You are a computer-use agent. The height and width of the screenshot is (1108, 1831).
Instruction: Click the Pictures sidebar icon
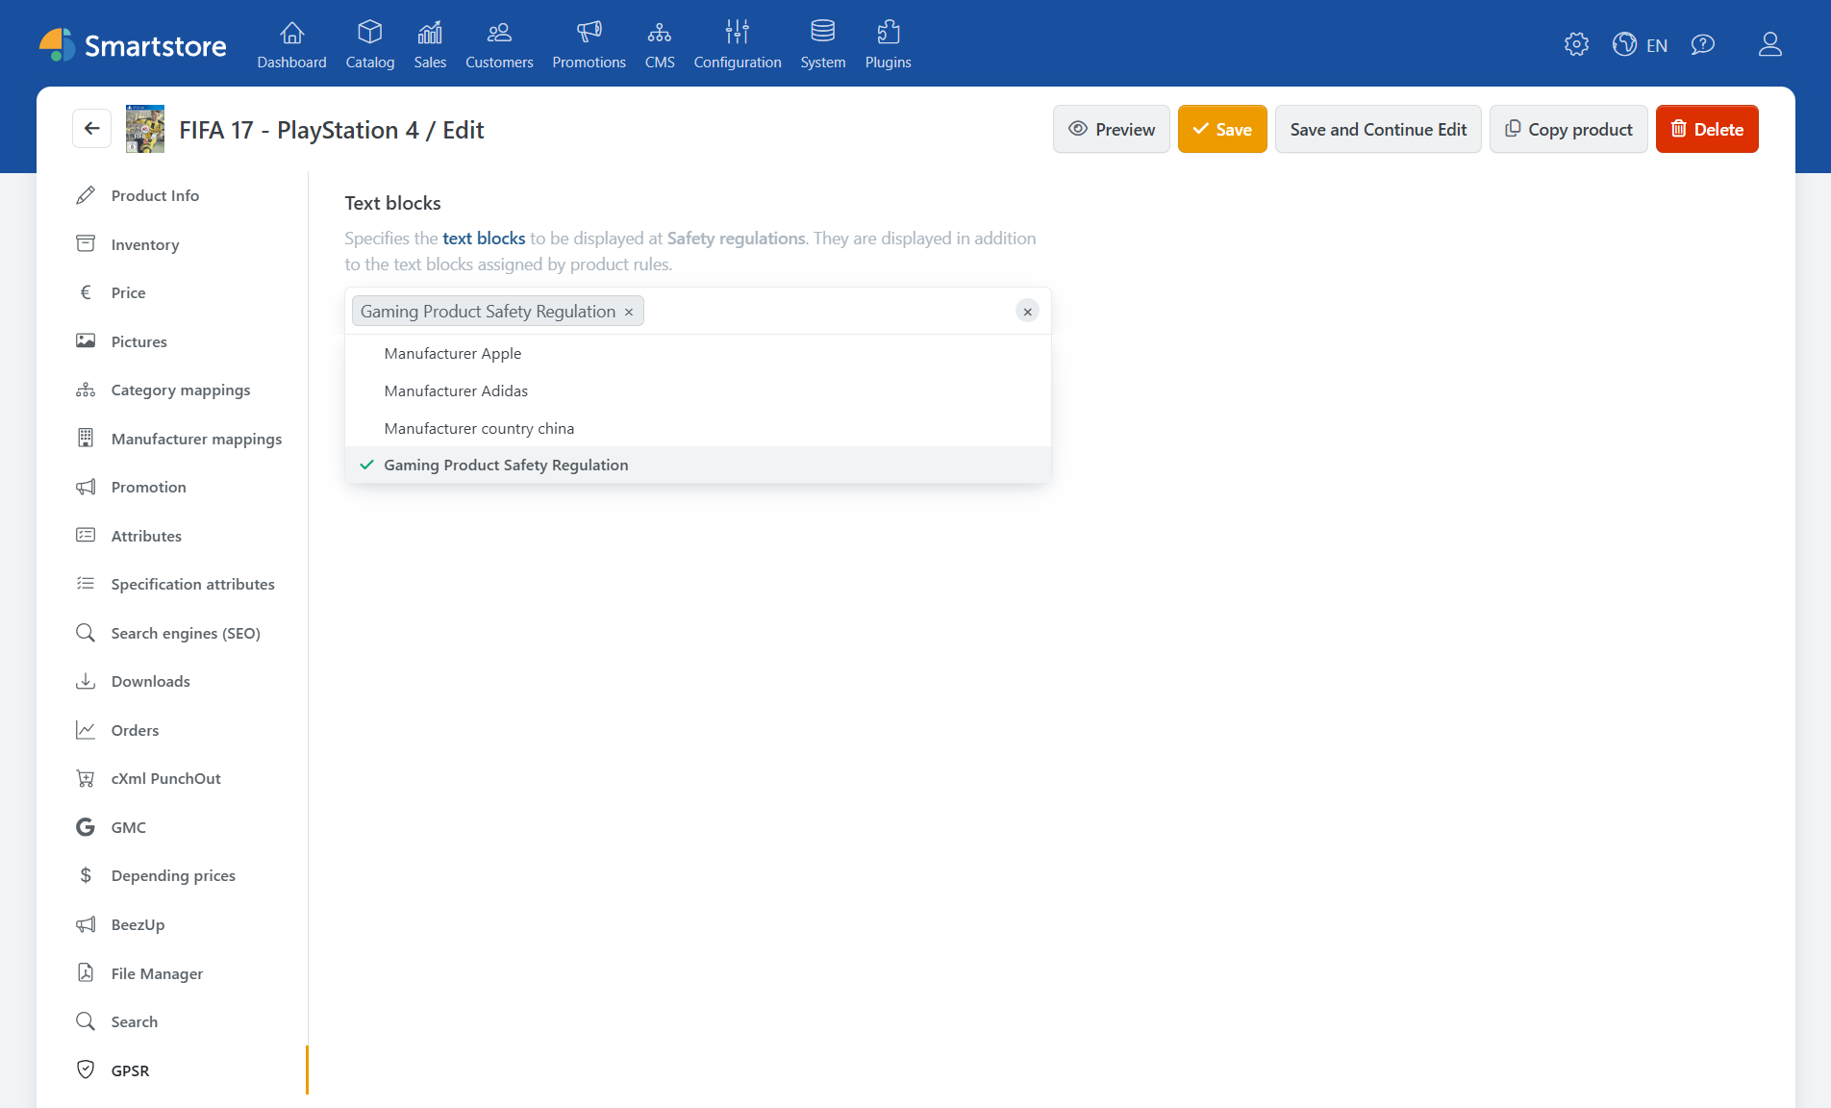click(86, 340)
